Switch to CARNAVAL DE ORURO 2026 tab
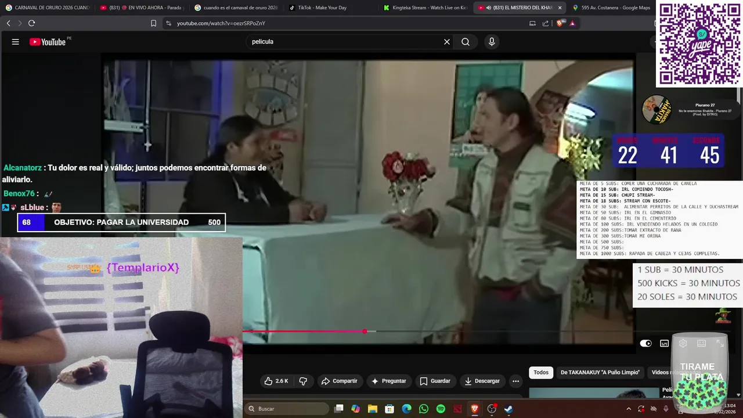 pyautogui.click(x=48, y=8)
